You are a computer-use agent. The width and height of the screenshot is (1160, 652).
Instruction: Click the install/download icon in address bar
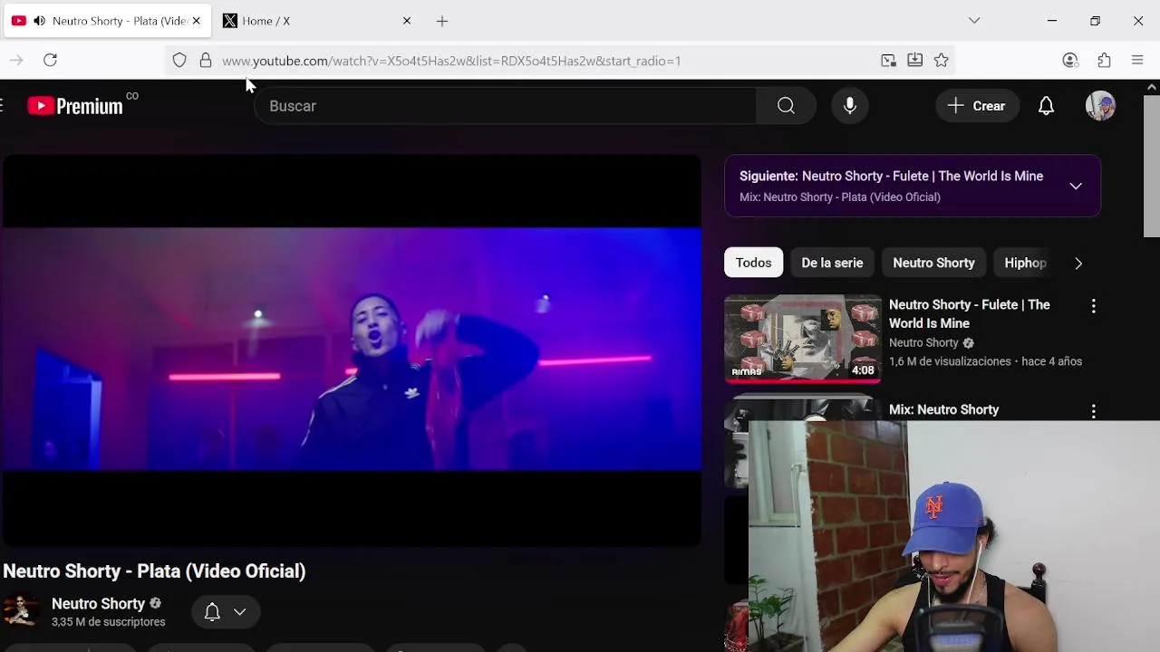coord(915,61)
